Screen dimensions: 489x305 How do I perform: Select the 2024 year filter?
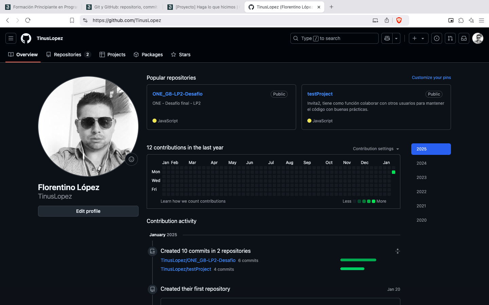pyautogui.click(x=431, y=163)
